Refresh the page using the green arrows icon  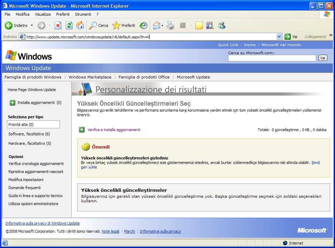pyautogui.click(x=69, y=25)
